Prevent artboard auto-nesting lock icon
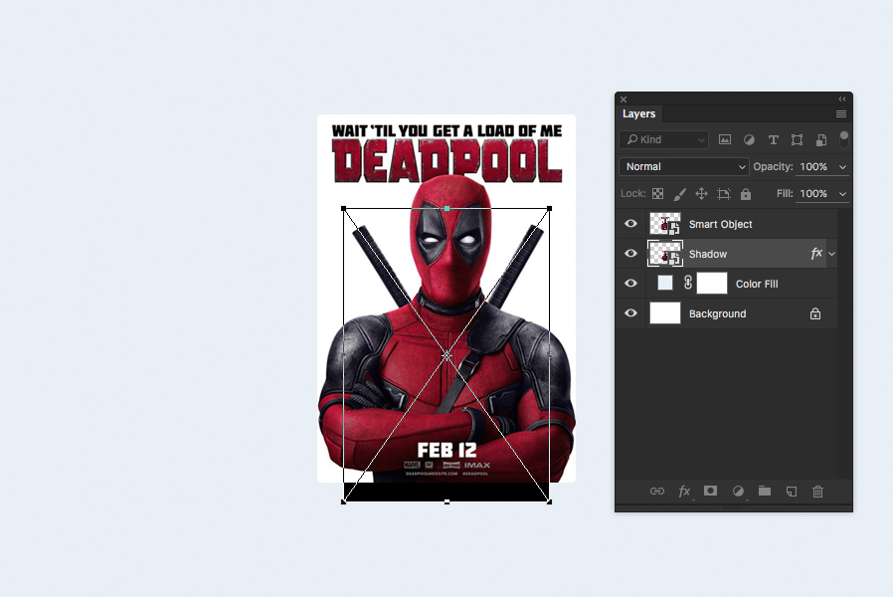 coord(723,194)
